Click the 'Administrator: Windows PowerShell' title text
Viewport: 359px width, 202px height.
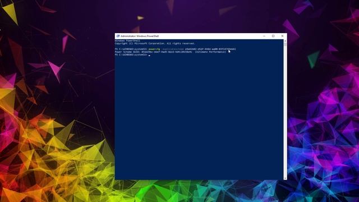pos(140,36)
